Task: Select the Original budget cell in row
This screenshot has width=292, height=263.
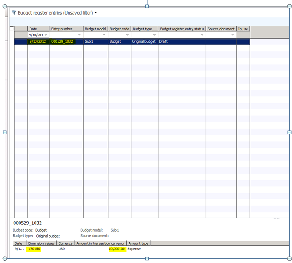Action: tap(144, 41)
